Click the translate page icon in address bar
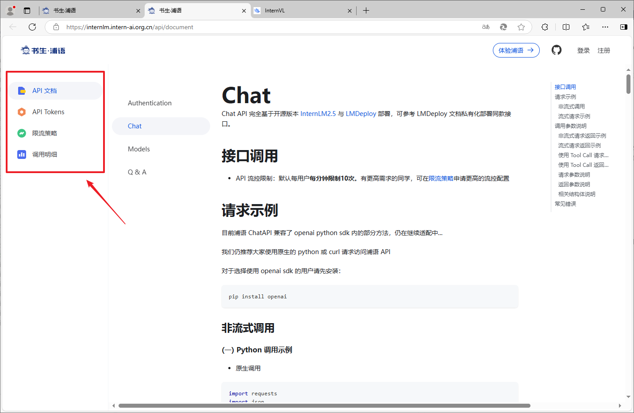The width and height of the screenshot is (634, 413). point(486,27)
